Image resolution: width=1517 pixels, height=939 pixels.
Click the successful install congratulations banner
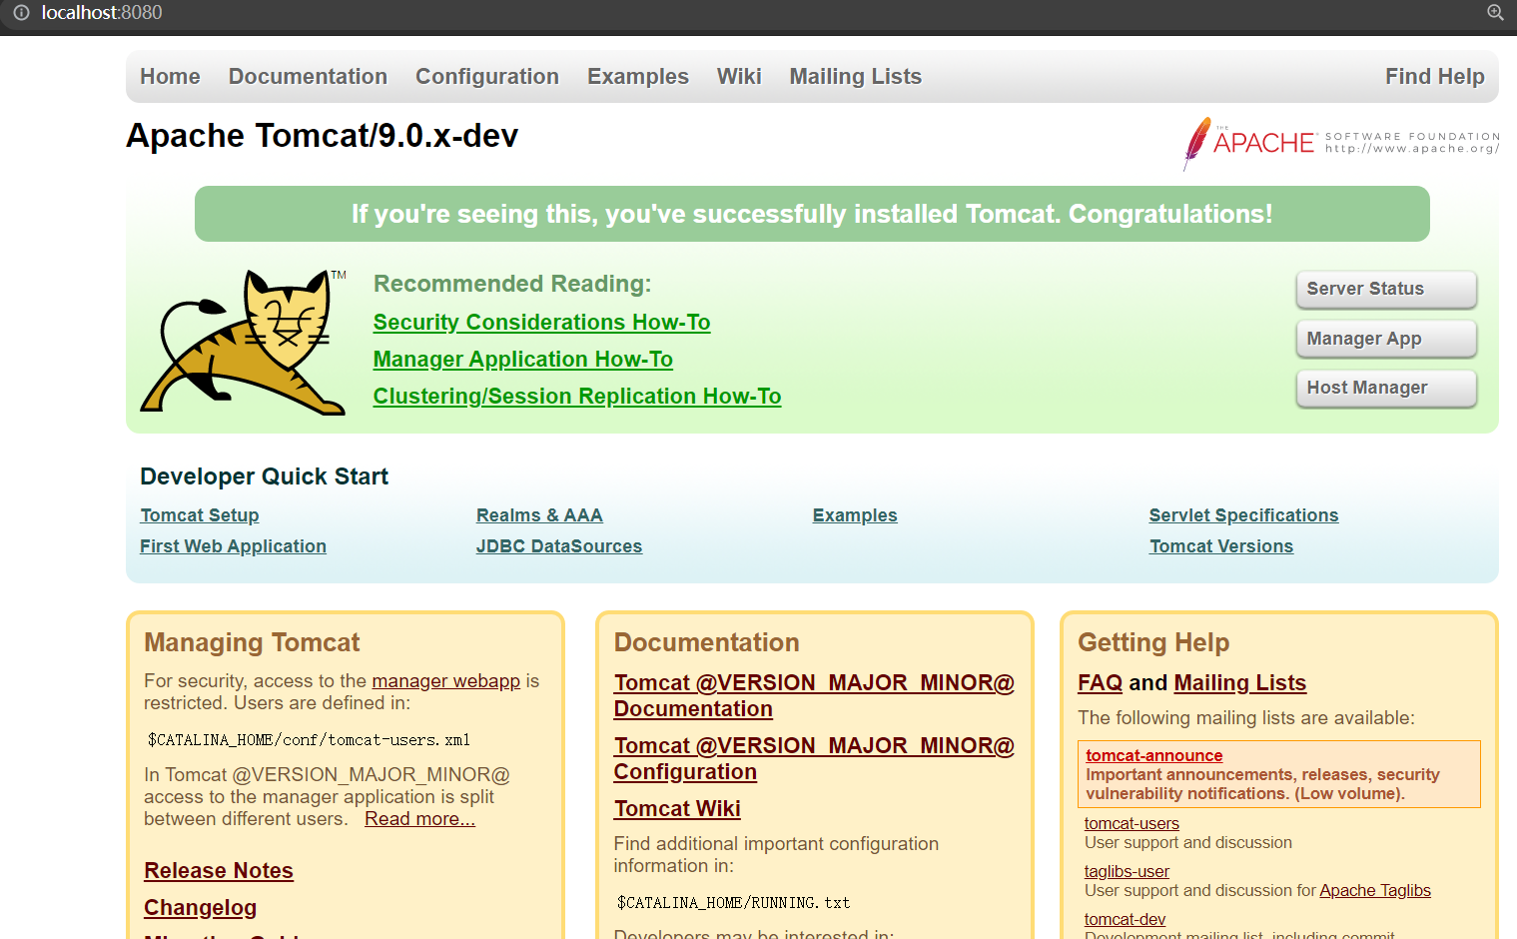pyautogui.click(x=812, y=214)
